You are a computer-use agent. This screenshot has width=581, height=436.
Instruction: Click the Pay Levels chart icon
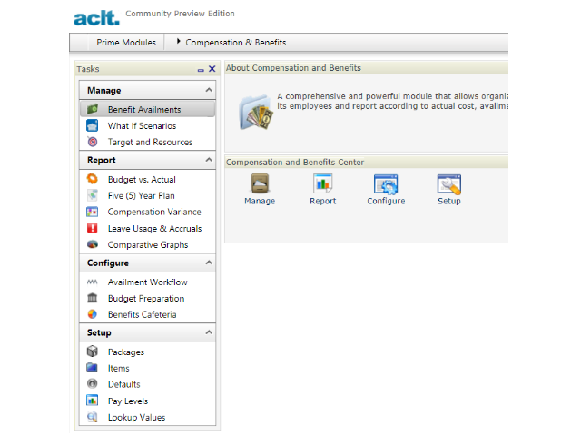93,401
